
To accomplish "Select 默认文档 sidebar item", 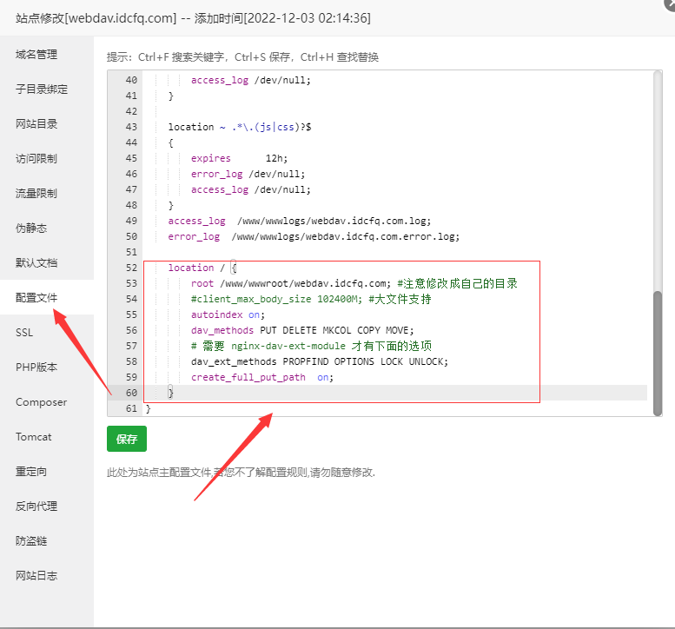I will click(36, 263).
